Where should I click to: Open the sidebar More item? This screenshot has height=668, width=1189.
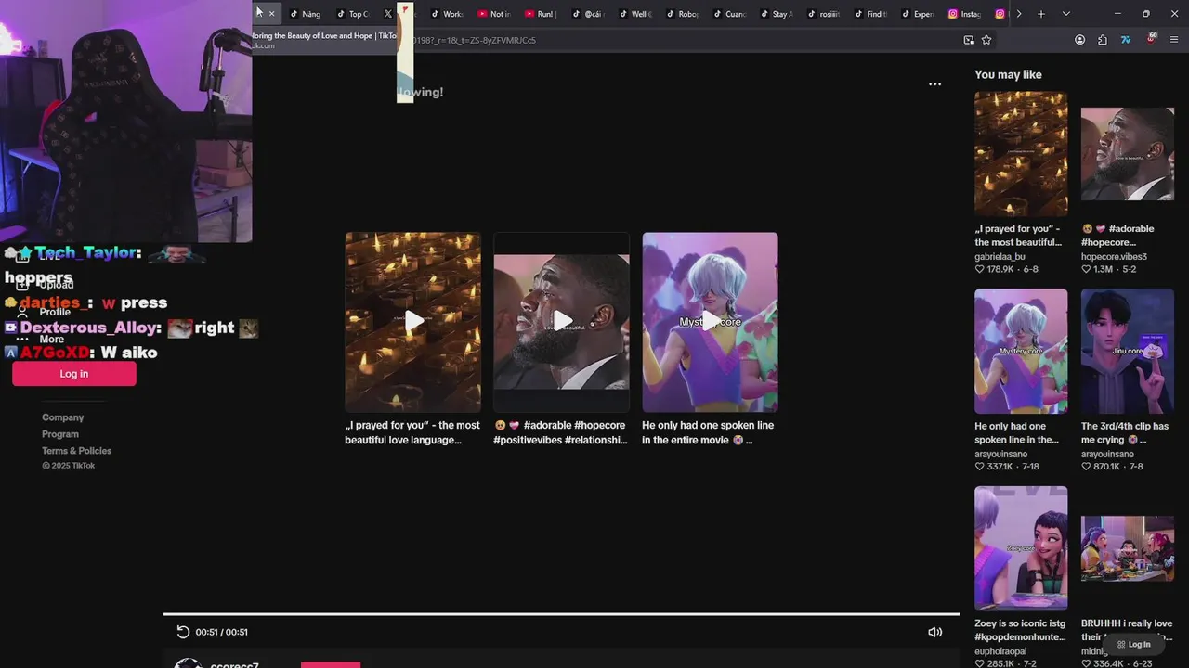[x=40, y=340]
